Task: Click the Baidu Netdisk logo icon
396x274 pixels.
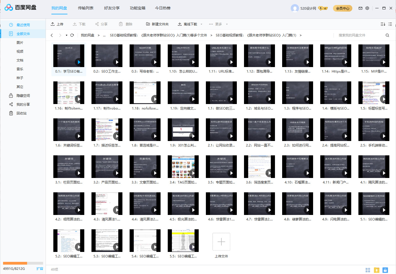Action: point(9,8)
